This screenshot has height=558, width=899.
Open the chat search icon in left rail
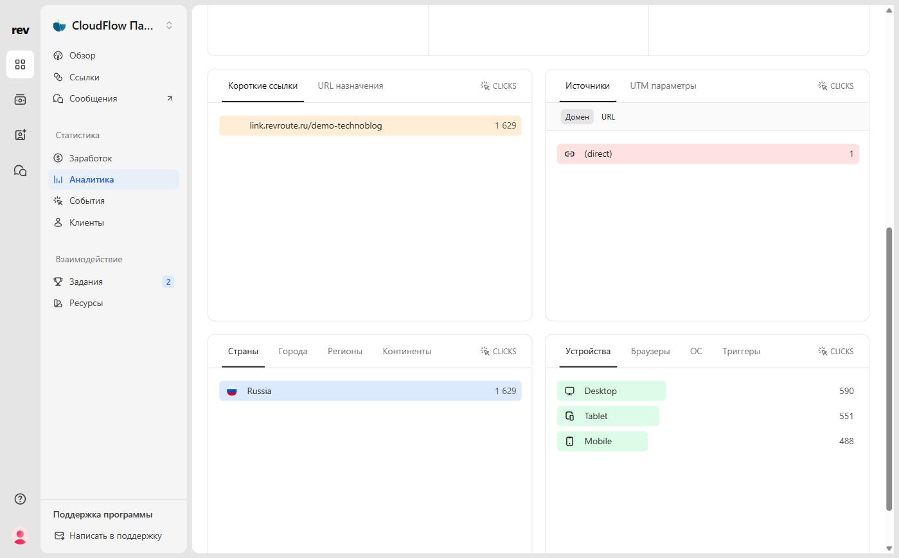click(20, 170)
